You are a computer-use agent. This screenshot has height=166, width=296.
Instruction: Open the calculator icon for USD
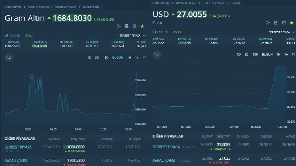click(x=276, y=23)
